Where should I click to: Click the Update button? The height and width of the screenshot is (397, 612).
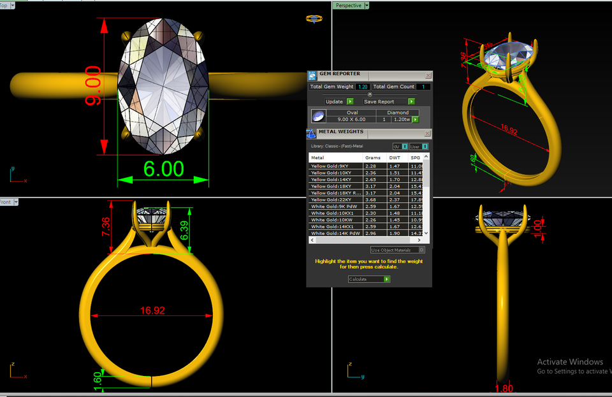pos(334,101)
